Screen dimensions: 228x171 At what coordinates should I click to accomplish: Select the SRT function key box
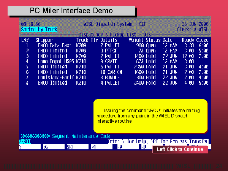coord(78,147)
